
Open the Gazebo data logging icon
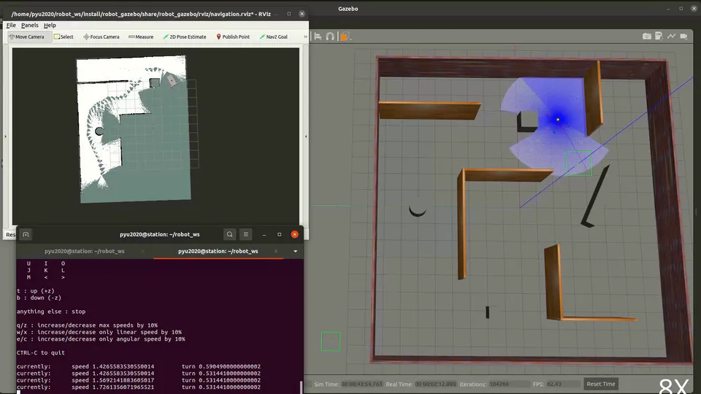coord(659,36)
